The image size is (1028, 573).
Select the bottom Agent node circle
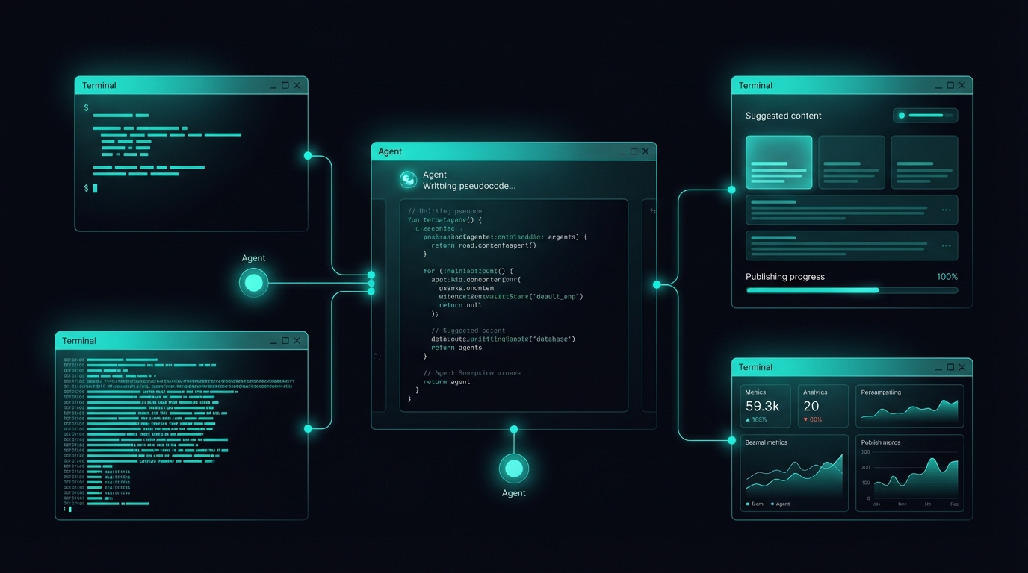pos(513,468)
